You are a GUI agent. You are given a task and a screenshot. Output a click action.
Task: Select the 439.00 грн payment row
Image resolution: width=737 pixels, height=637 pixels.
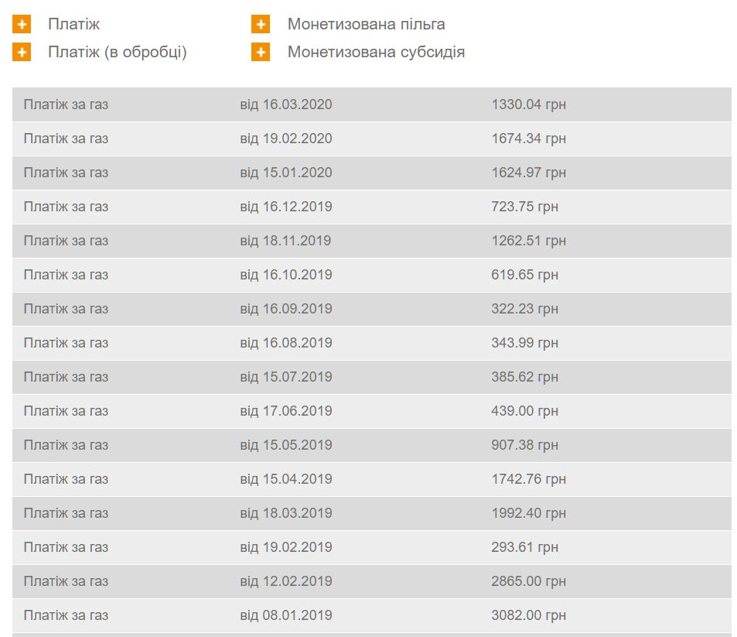371,411
